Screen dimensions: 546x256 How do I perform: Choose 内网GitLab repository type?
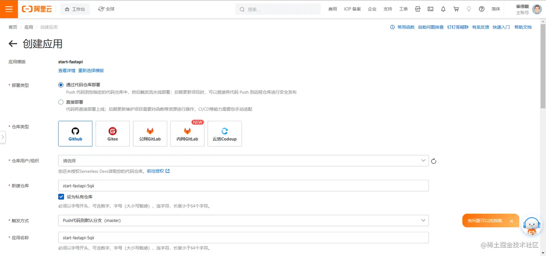(187, 133)
